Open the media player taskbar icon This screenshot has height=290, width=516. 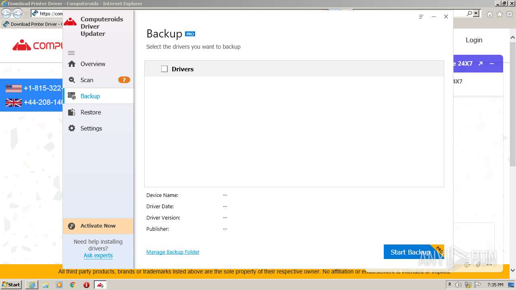point(59,285)
